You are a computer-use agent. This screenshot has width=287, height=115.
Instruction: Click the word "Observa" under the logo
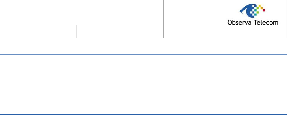pyautogui.click(x=239, y=22)
